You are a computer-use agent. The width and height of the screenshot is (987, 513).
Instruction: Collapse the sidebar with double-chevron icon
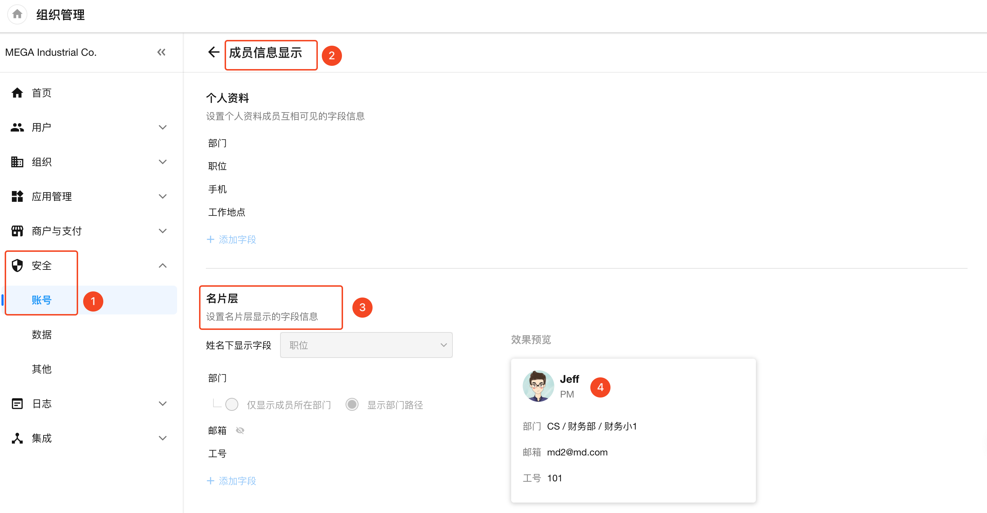(x=161, y=53)
